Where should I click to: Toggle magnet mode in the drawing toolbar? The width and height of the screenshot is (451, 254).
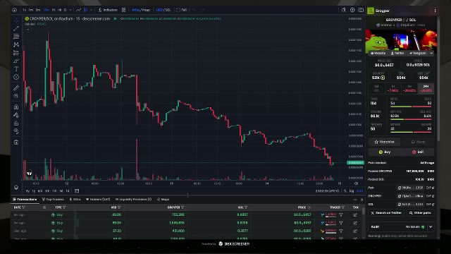(16, 107)
